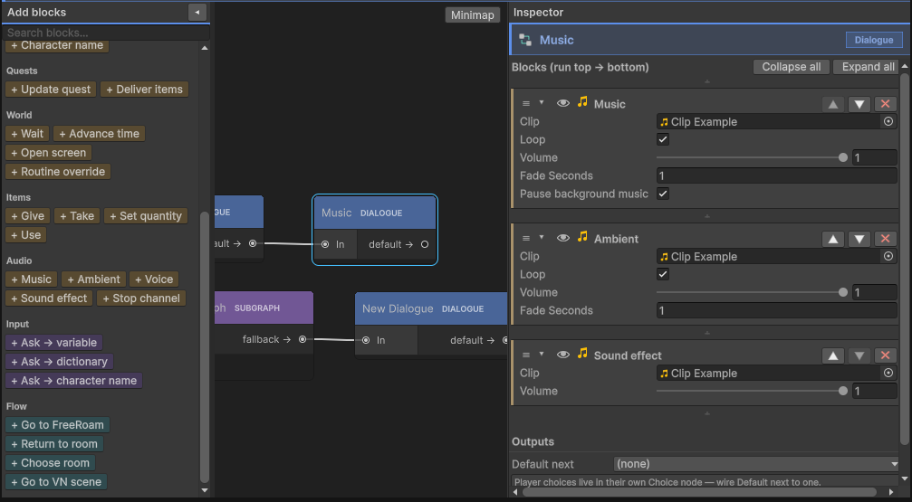Image resolution: width=912 pixels, height=502 pixels.
Task: Collapse the Ambient block triangle
Action: [541, 238]
